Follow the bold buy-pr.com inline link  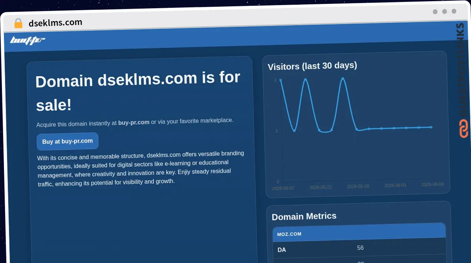click(134, 122)
